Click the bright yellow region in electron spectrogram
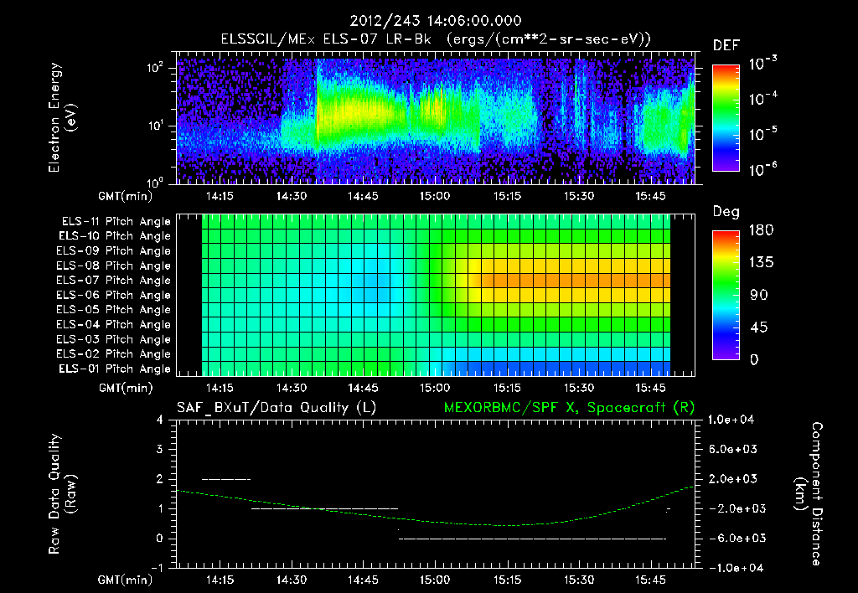This screenshot has width=858, height=593. coord(355,111)
